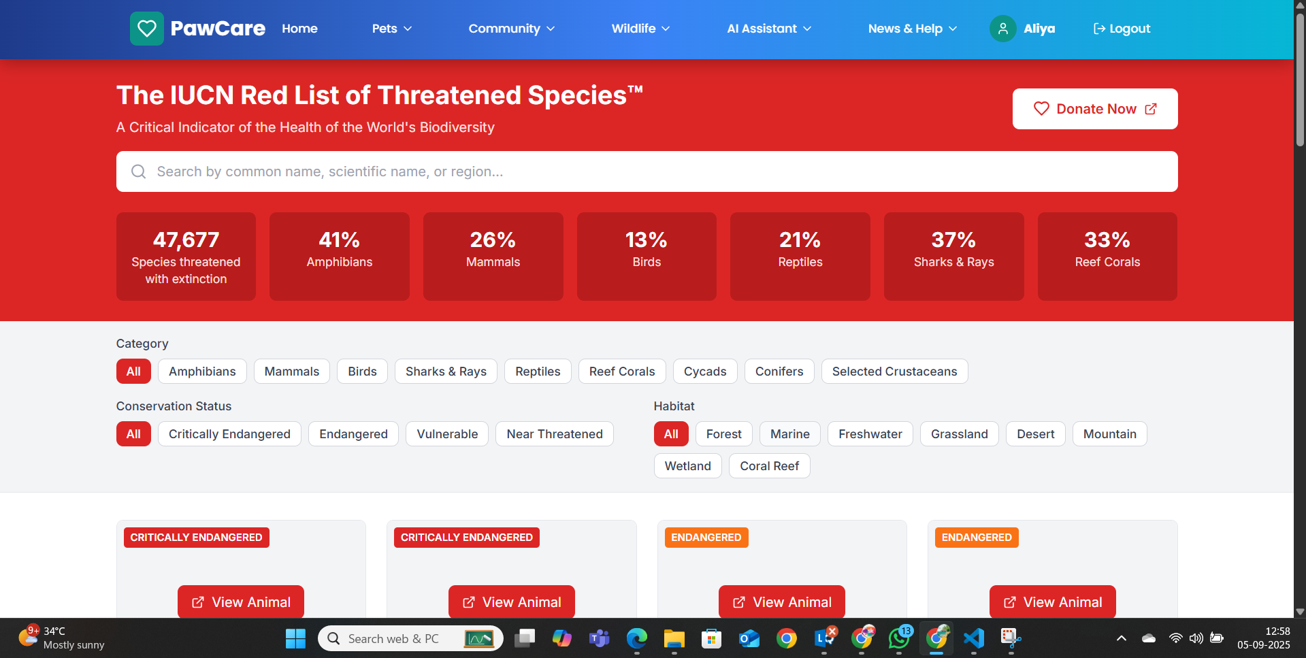This screenshot has height=658, width=1306.
Task: Expand the News & Help dropdown
Action: [913, 29]
